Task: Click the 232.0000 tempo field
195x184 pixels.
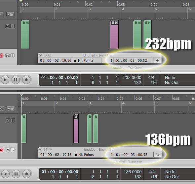Action: point(132,78)
